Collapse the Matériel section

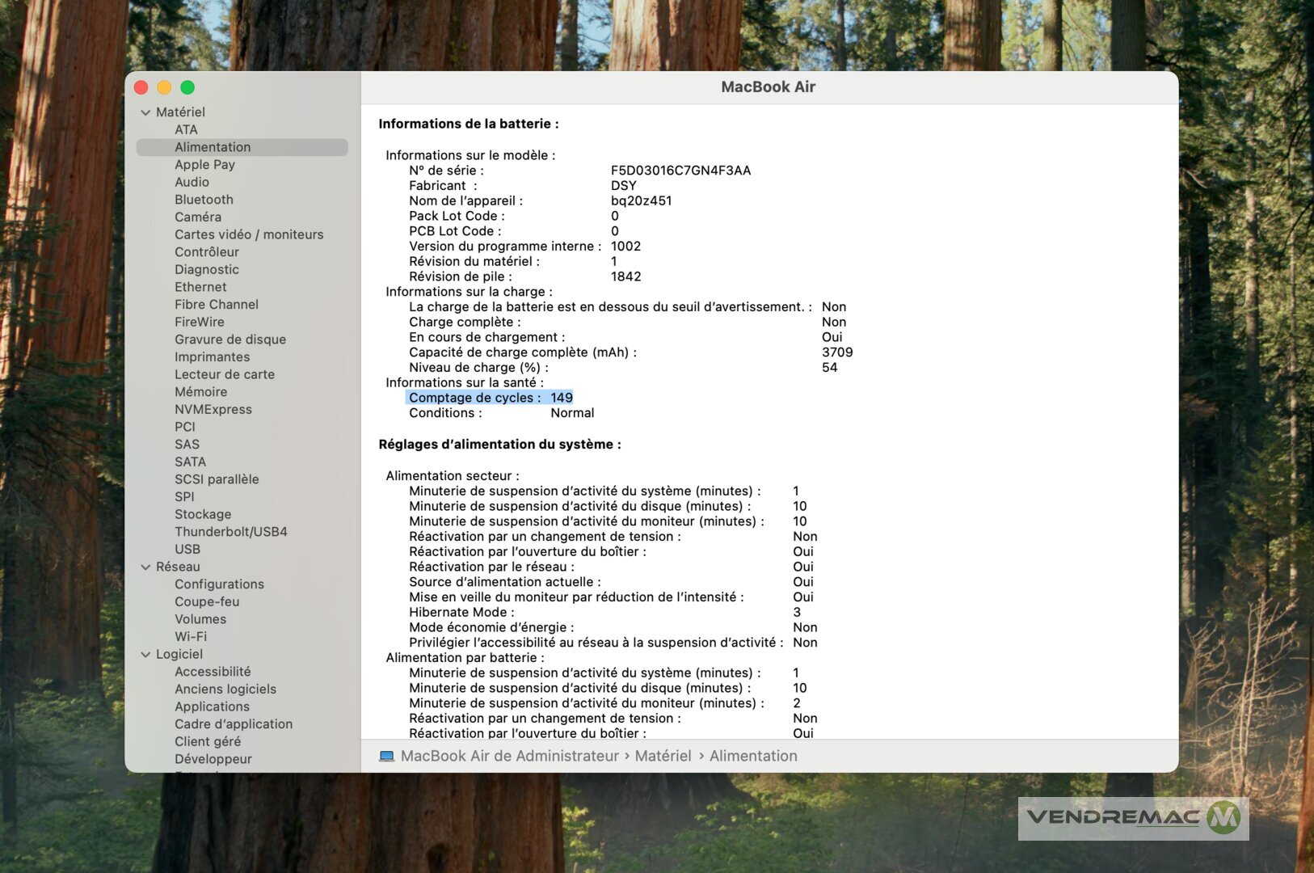tap(145, 112)
